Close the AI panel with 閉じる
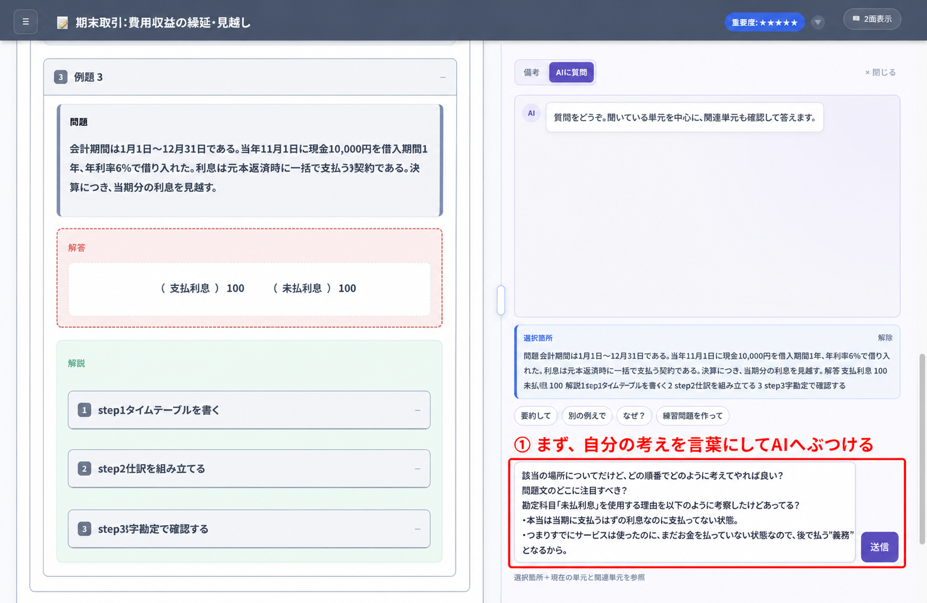The width and height of the screenshot is (927, 603). (880, 73)
